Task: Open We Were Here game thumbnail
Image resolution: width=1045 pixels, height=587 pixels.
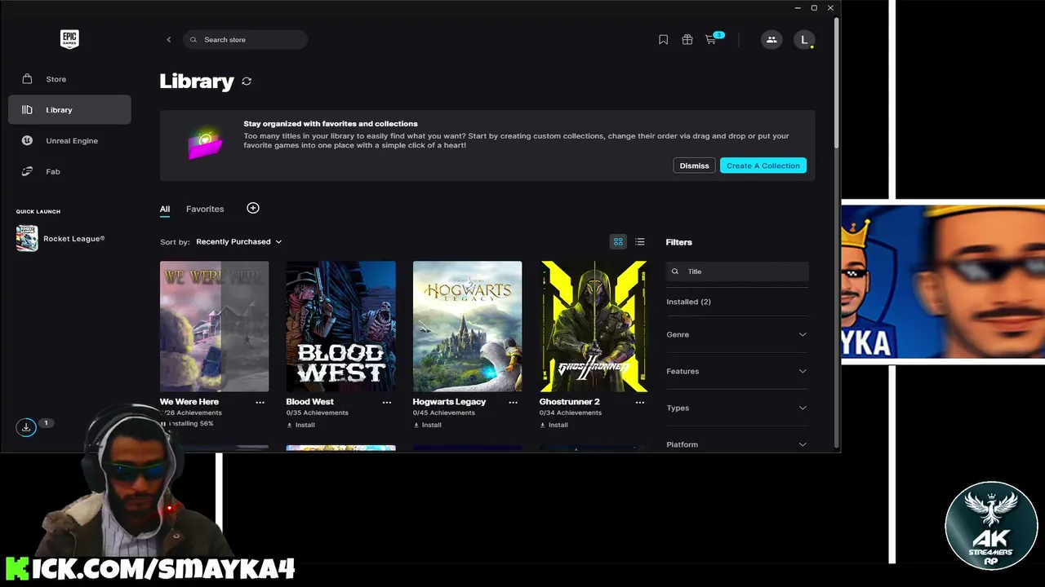Action: coord(214,326)
